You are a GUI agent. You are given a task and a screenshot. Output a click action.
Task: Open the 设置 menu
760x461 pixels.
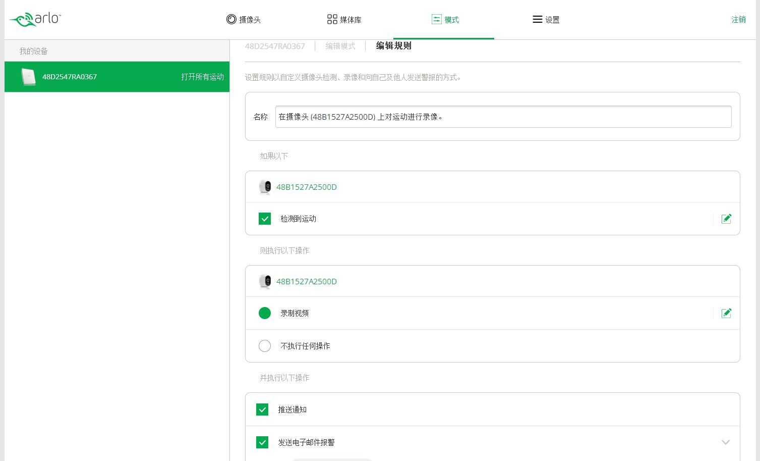546,20
